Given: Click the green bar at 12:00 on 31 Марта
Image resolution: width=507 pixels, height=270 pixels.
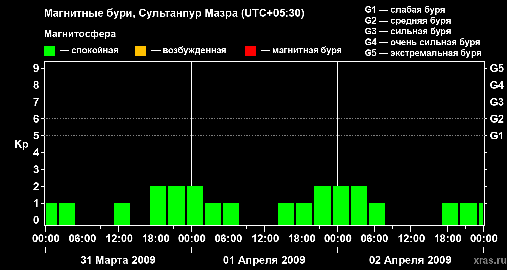Looking at the screenshot, I should [122, 214].
